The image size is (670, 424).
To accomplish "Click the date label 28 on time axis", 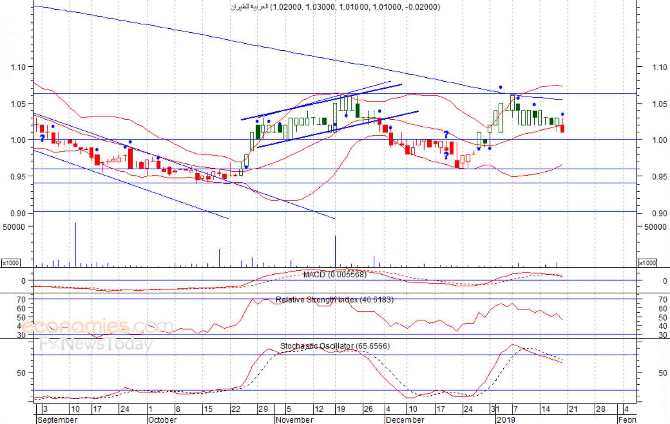I will [600, 409].
